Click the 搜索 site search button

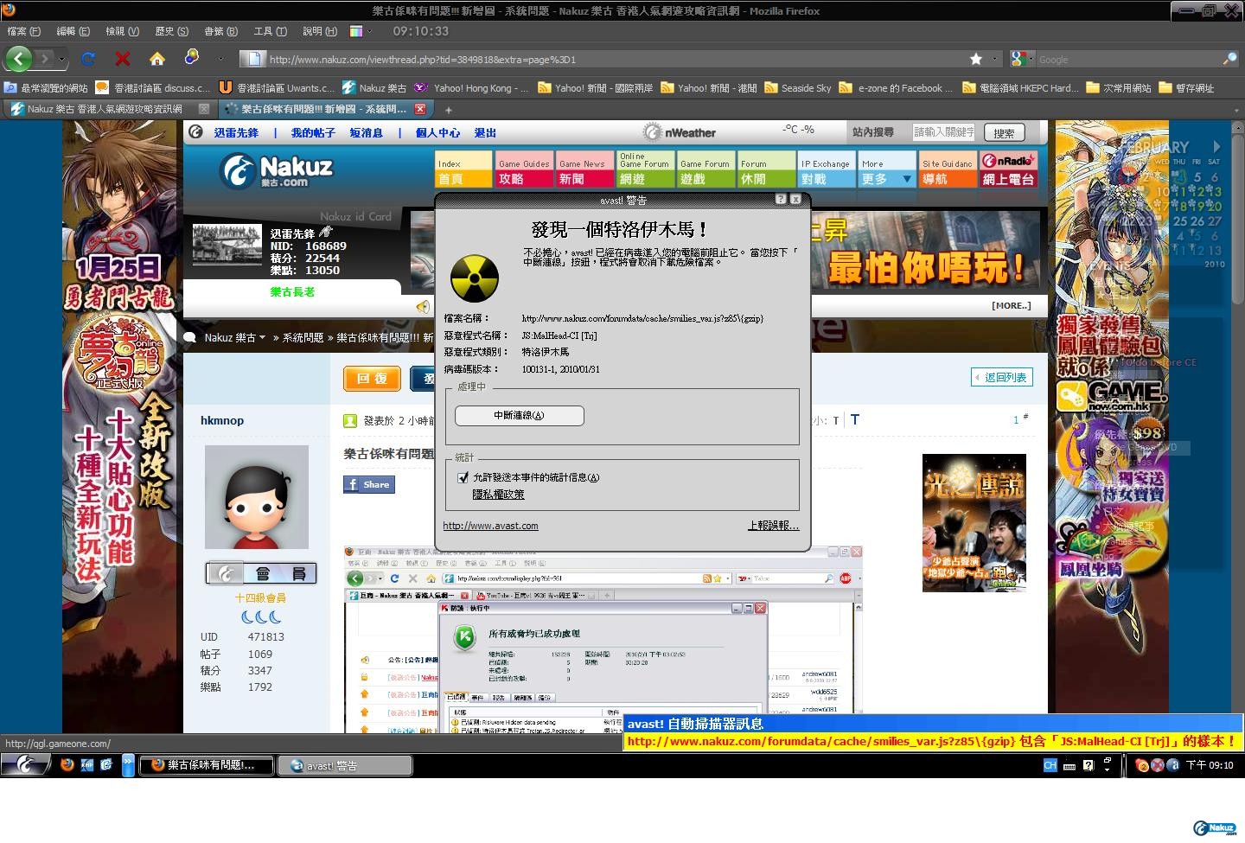click(x=1004, y=133)
